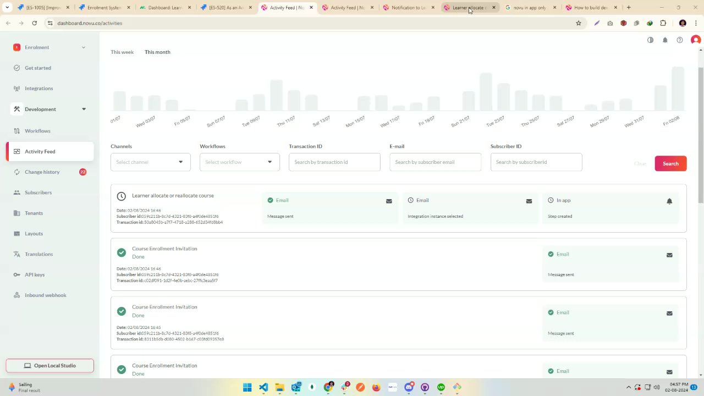Reload the page
704x396 pixels.
(34, 23)
